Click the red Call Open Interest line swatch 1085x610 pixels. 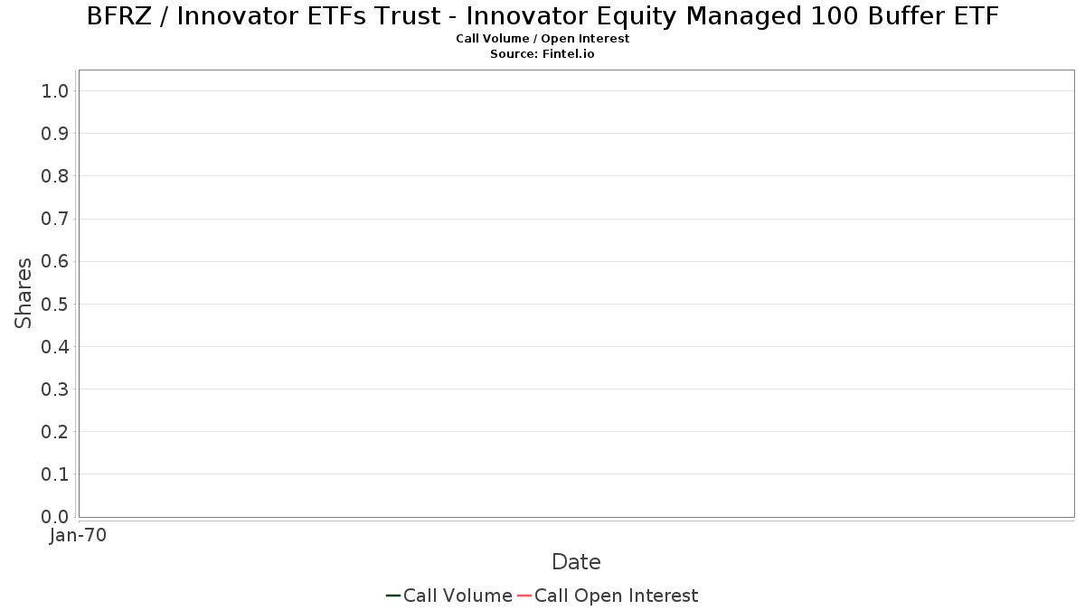coord(524,596)
